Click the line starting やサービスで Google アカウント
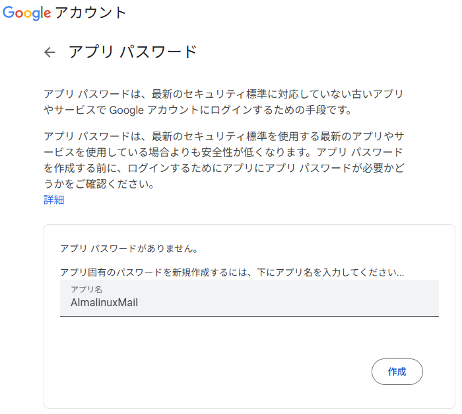Image resolution: width=462 pixels, height=414 pixels. click(x=201, y=109)
